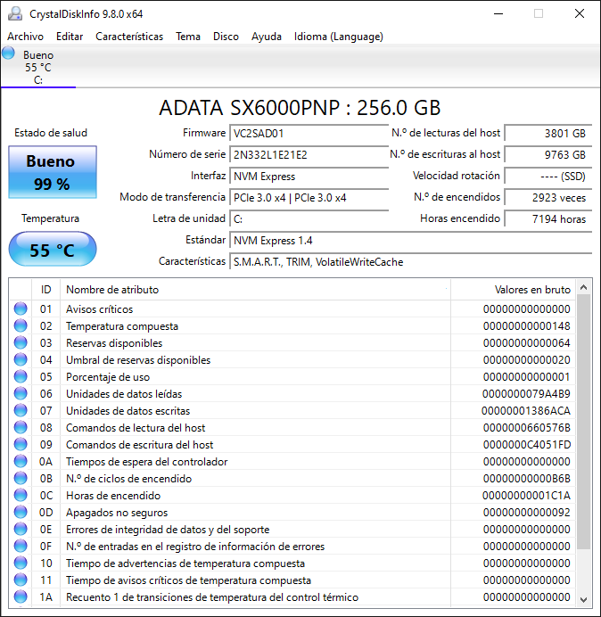Click the blue status orb beside Avisos críticos
The image size is (601, 617).
click(x=21, y=309)
